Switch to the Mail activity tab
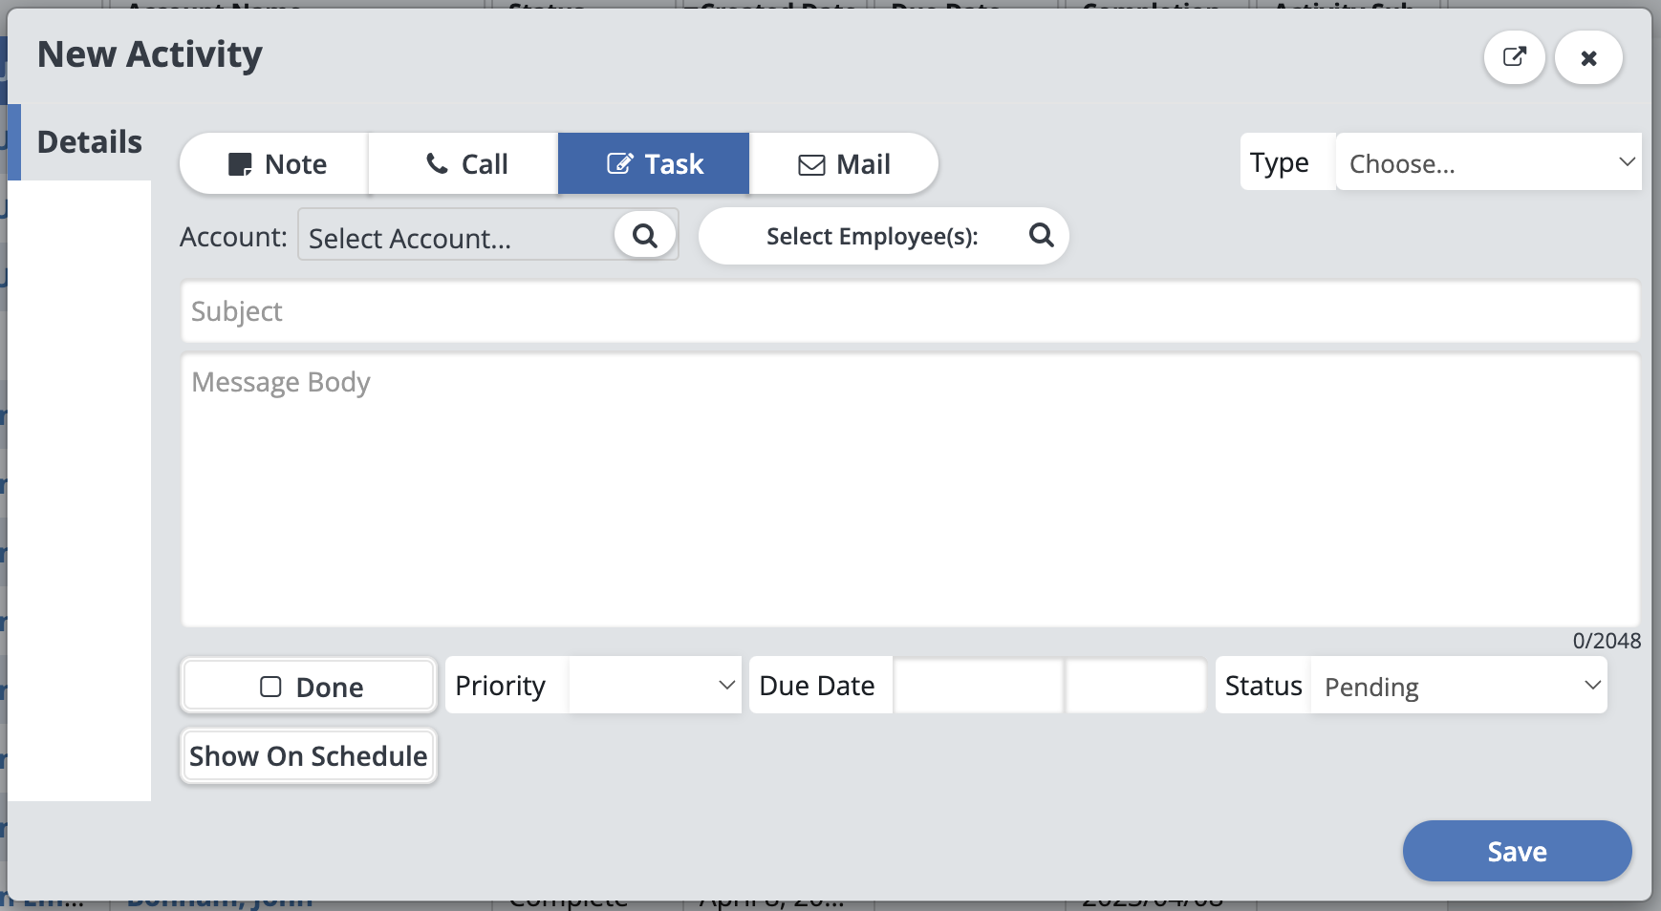The image size is (1661, 911). [843, 164]
